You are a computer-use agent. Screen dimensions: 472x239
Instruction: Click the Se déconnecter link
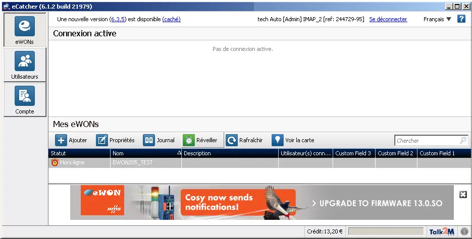click(388, 19)
